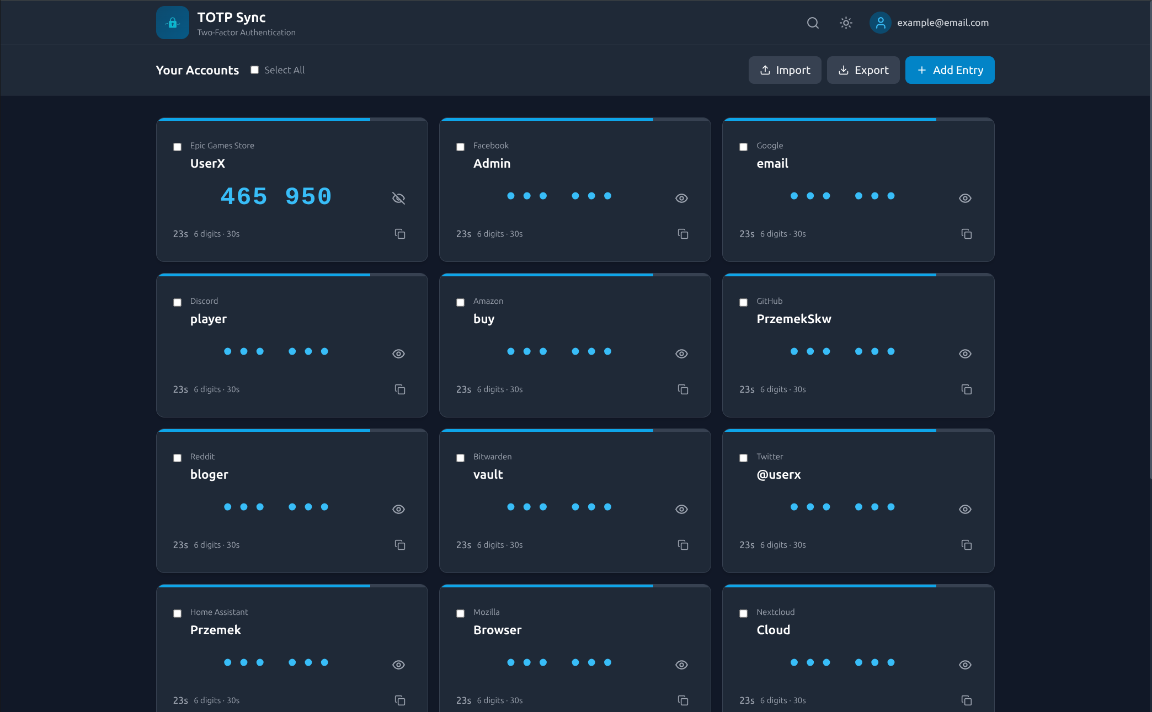Reveal the Google email code
This screenshot has height=712, width=1152.
point(964,197)
